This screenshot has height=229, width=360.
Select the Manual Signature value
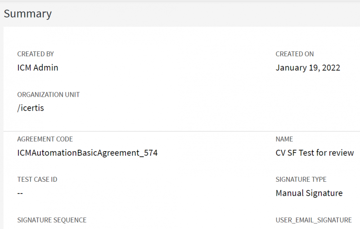(x=309, y=193)
